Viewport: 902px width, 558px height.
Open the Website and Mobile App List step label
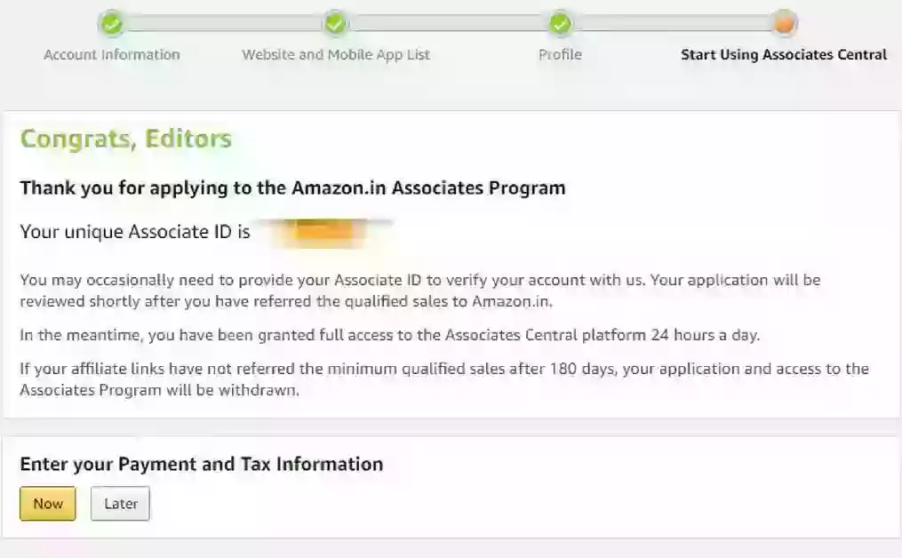[336, 55]
